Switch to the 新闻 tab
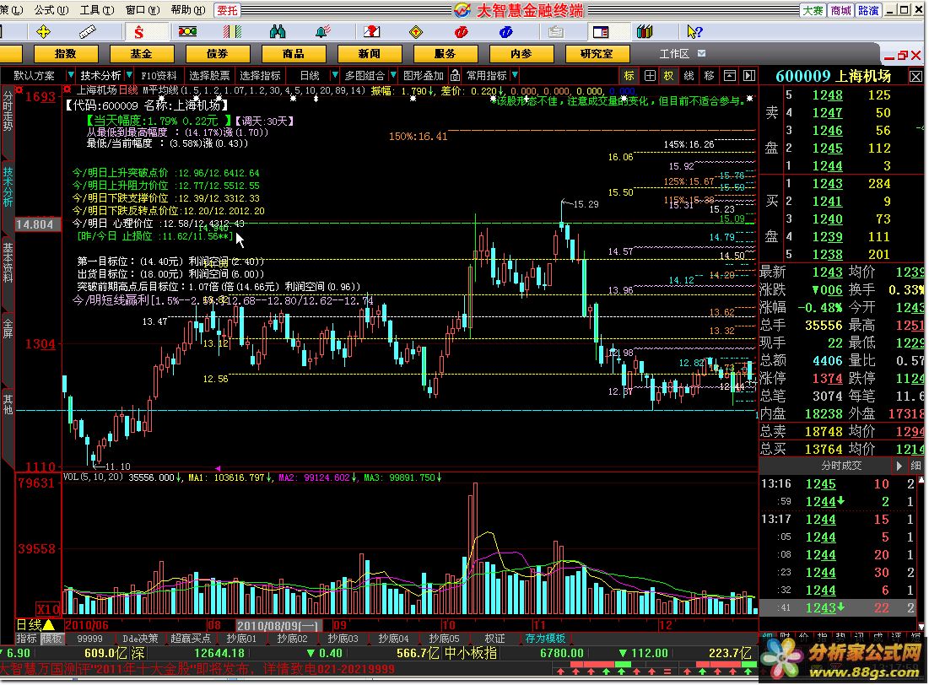929x685 pixels. coord(369,54)
